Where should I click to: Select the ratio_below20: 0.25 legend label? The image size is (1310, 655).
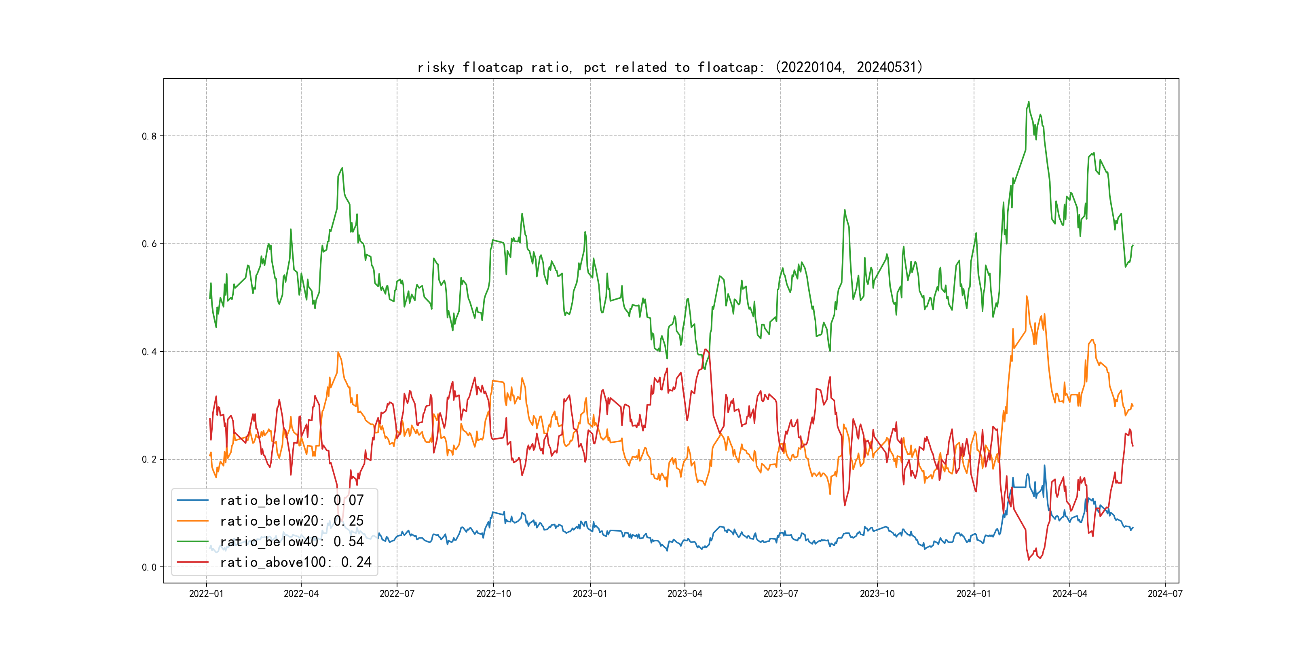(x=292, y=521)
